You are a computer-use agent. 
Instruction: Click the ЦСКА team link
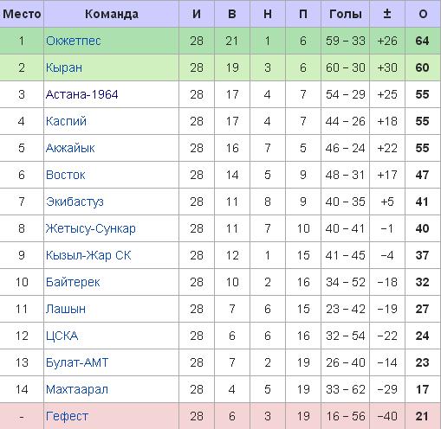coord(62,336)
